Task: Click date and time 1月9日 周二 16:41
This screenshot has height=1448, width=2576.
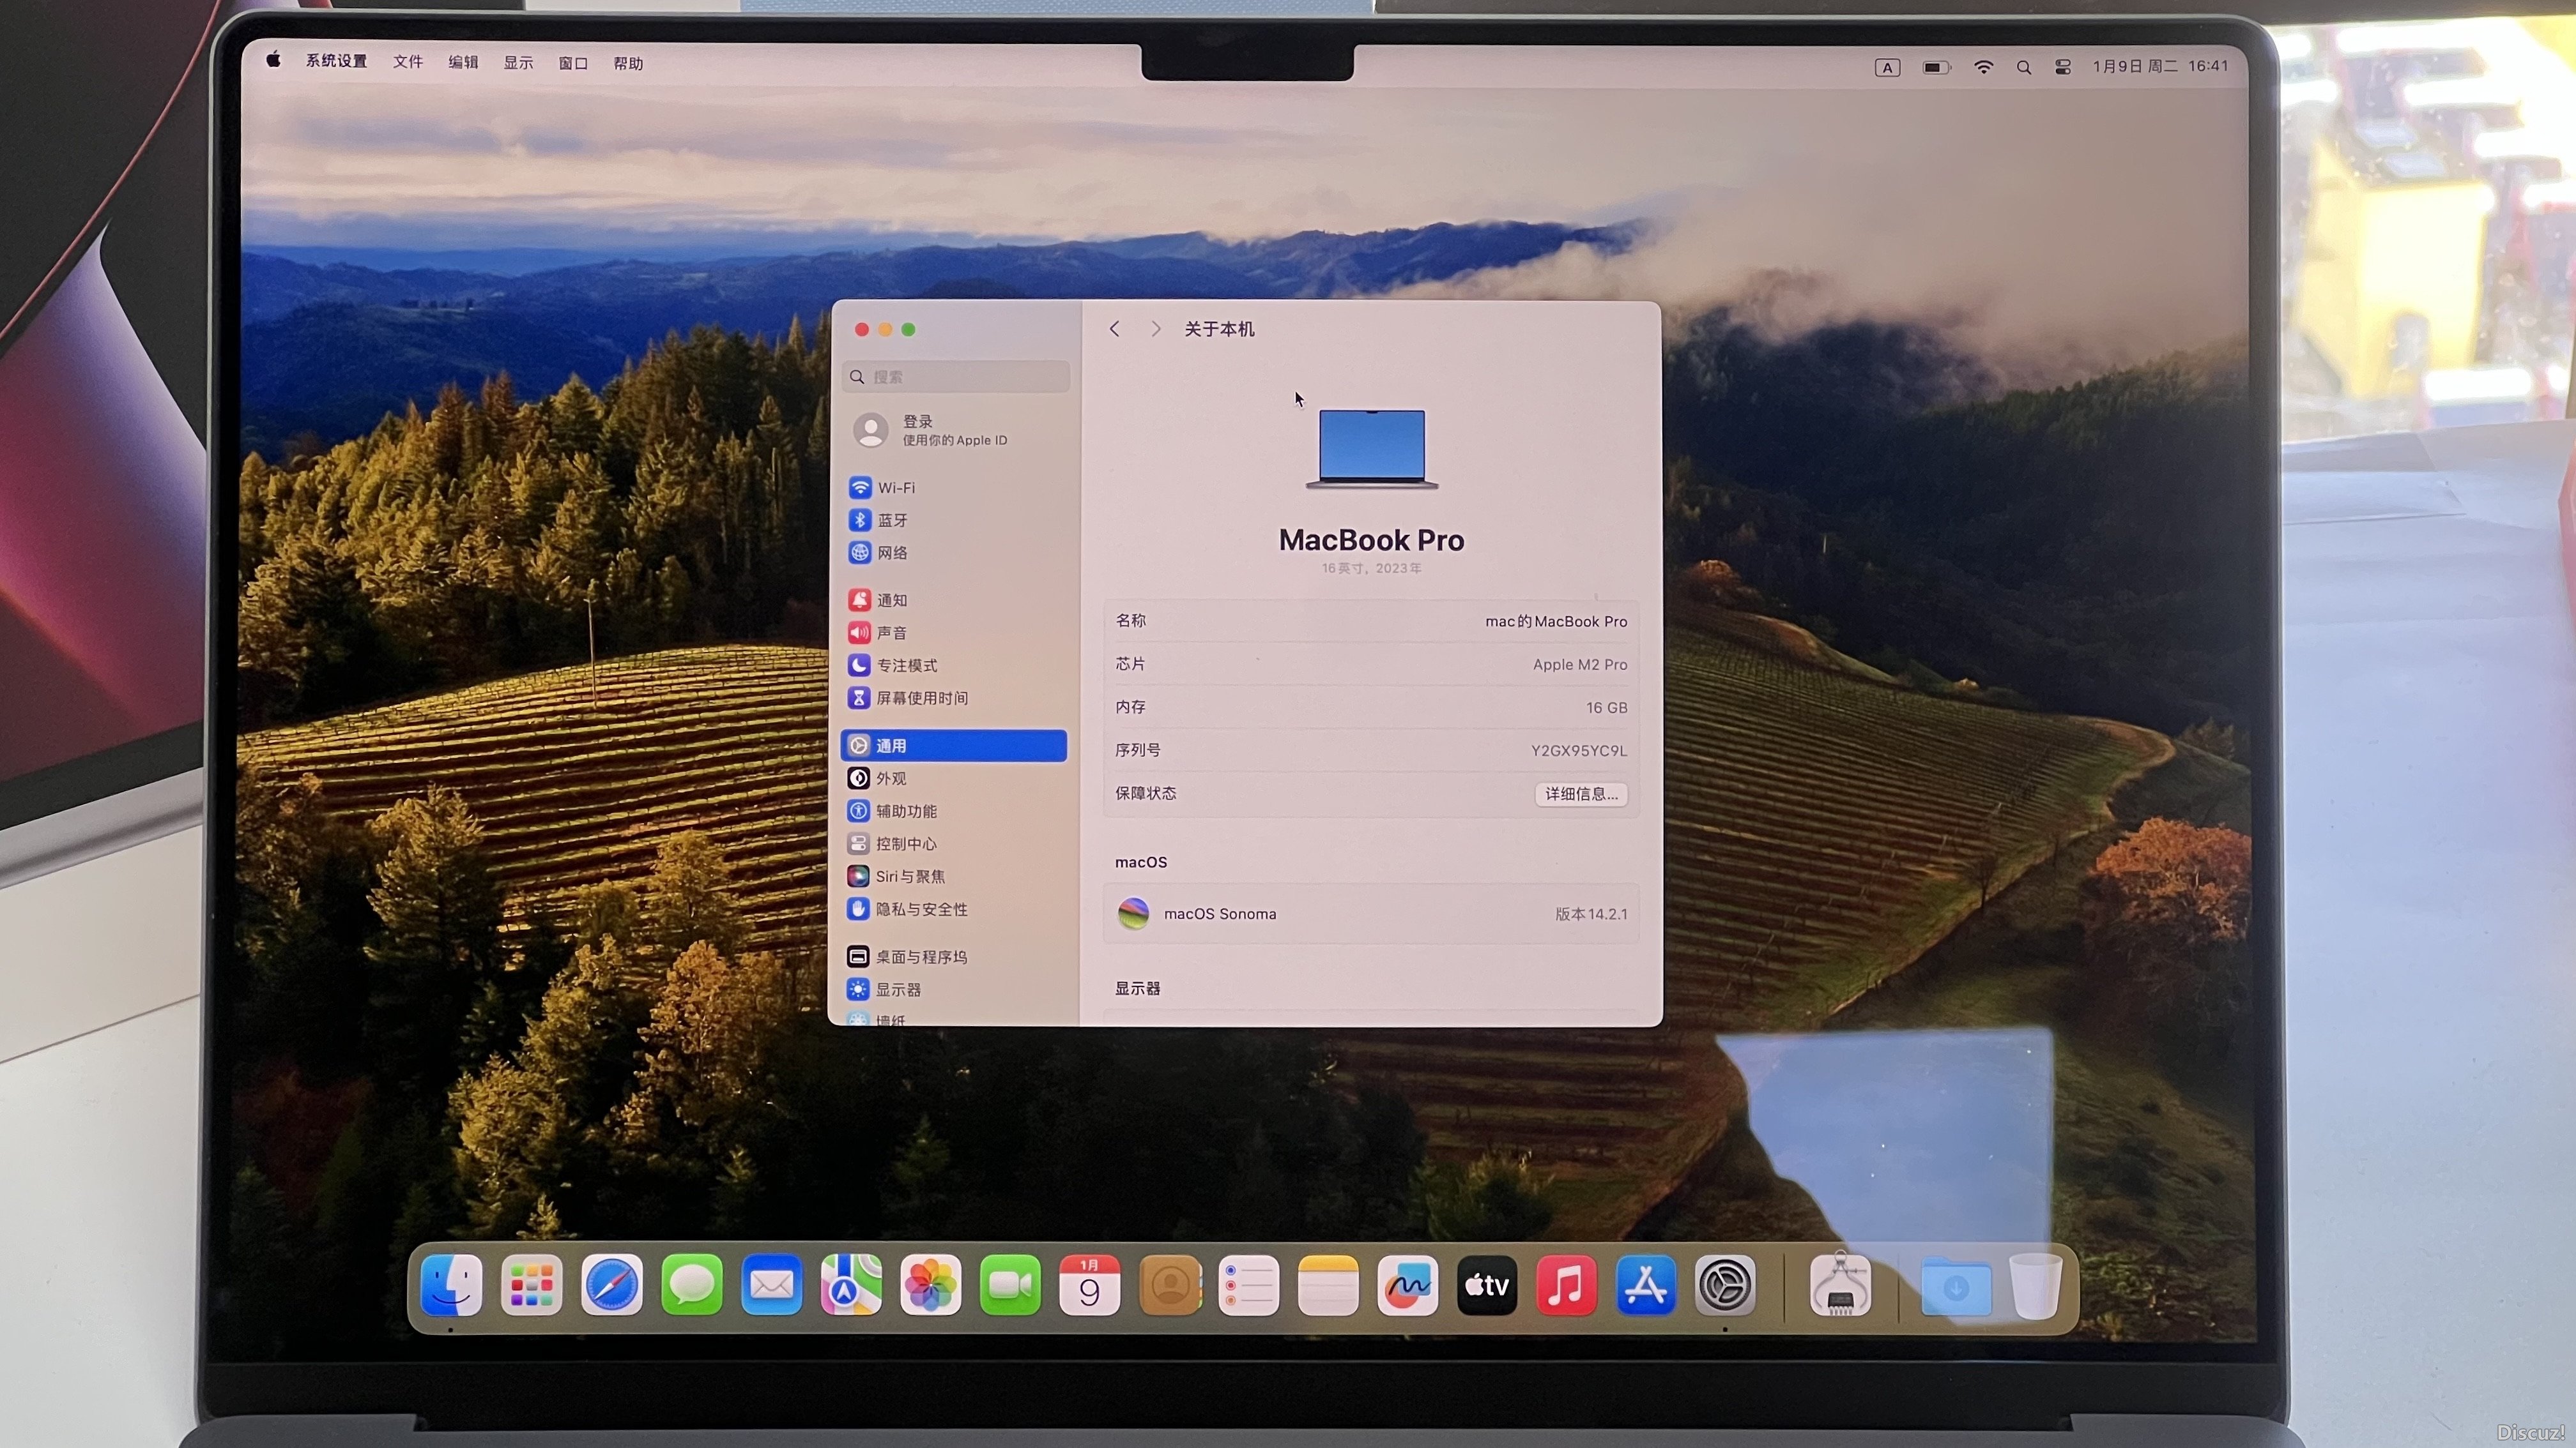Action: point(2160,66)
